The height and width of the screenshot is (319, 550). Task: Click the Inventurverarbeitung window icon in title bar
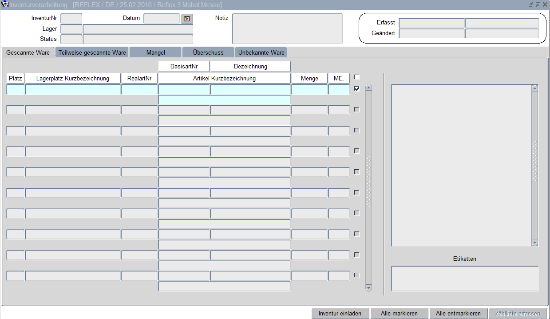pyautogui.click(x=5, y=5)
